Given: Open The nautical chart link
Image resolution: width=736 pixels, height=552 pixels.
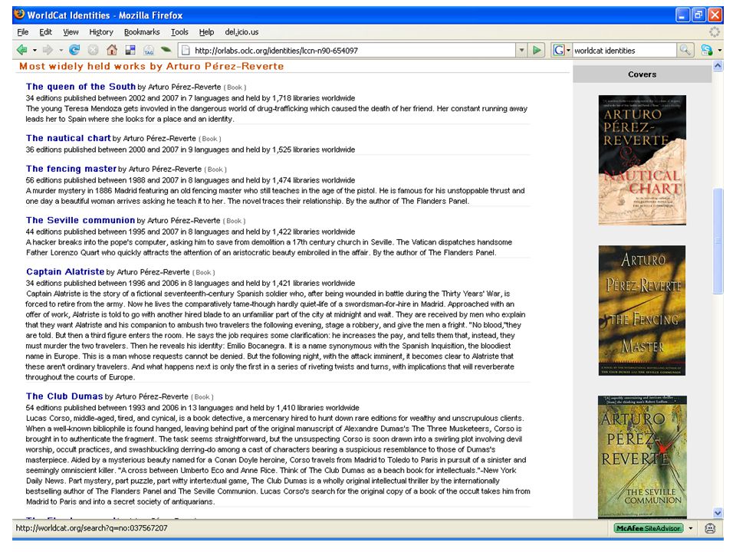Looking at the screenshot, I should [68, 138].
